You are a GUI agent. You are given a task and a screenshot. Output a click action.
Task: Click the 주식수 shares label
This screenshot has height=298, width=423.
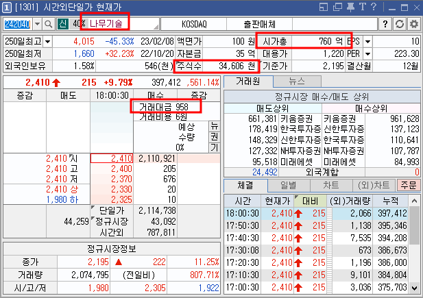click(x=189, y=66)
